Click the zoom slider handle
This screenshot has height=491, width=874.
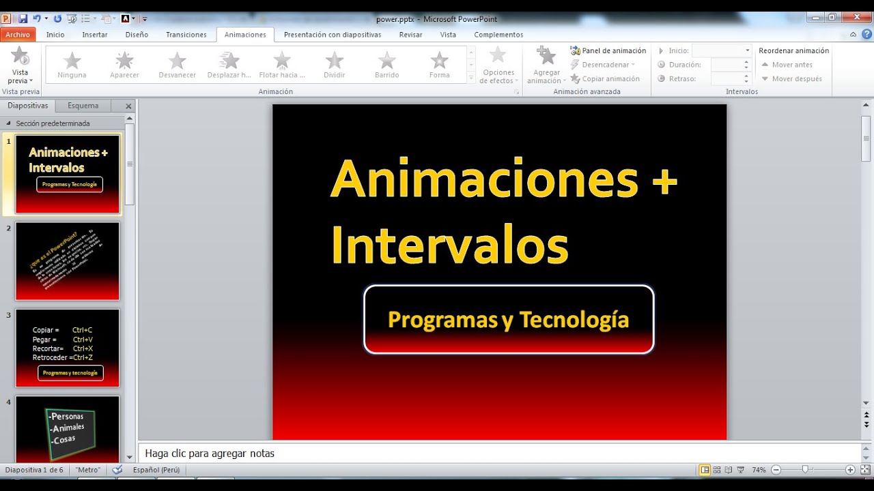pyautogui.click(x=806, y=469)
